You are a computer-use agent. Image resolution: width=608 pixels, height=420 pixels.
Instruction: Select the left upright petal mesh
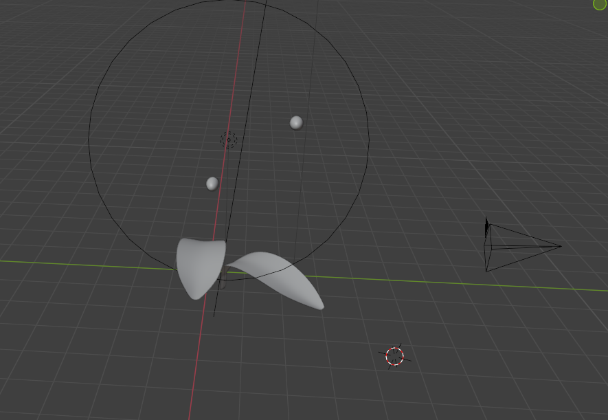[x=201, y=268]
